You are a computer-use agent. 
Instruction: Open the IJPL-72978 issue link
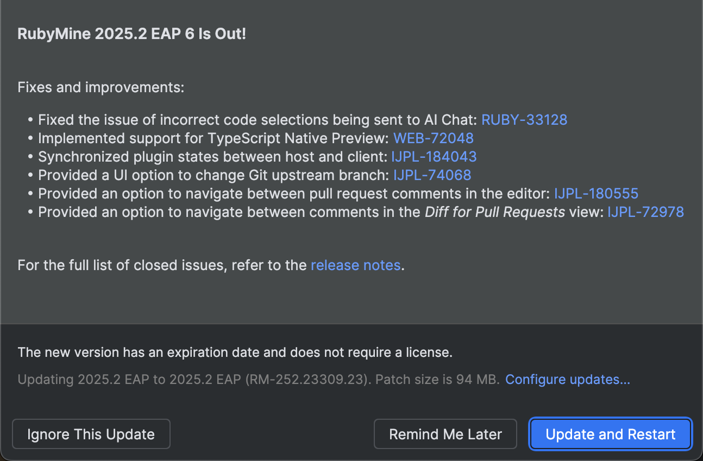click(x=645, y=212)
